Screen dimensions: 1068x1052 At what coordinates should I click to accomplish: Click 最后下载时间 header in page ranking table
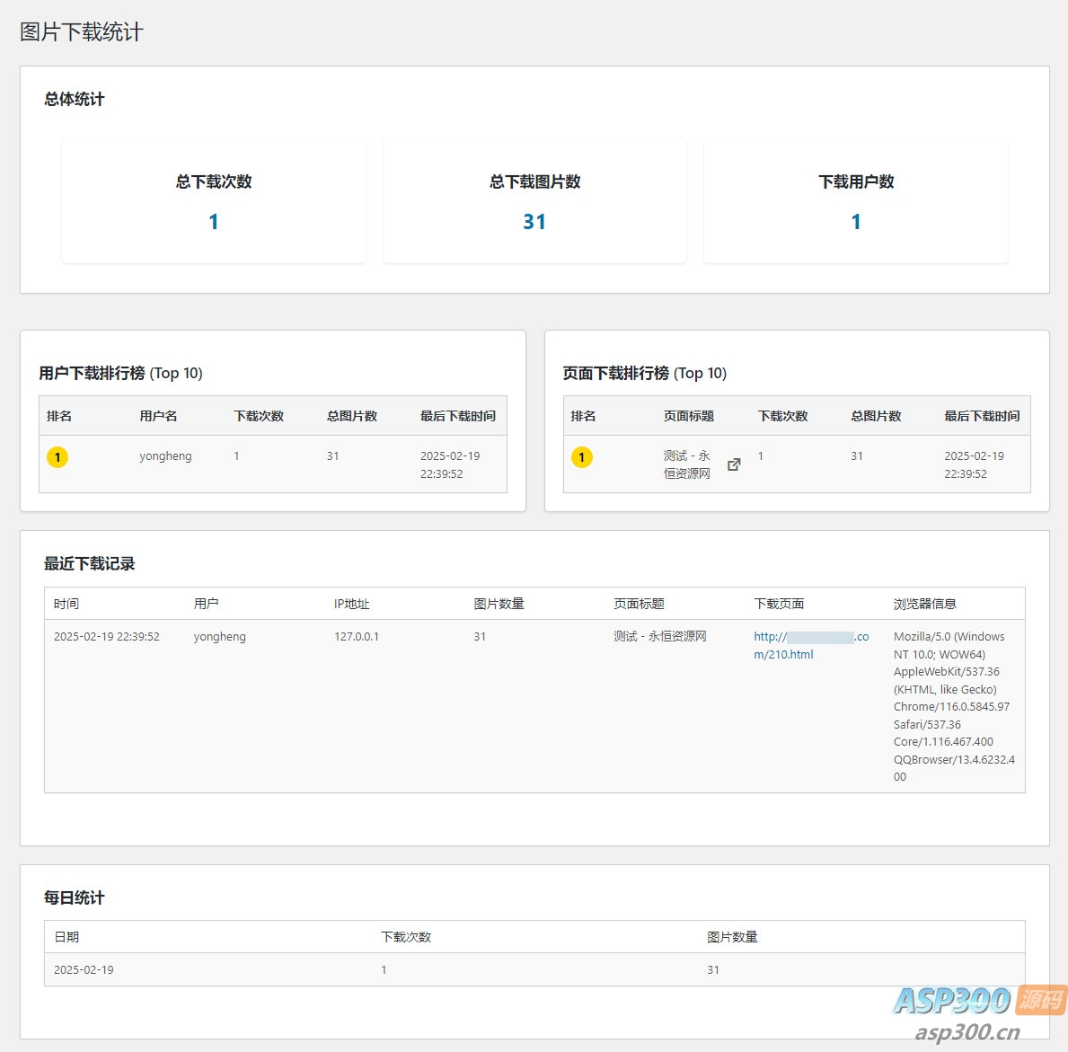pos(982,416)
